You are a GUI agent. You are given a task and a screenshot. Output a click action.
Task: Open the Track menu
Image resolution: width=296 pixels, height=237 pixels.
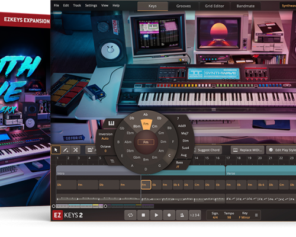coord(77,5)
